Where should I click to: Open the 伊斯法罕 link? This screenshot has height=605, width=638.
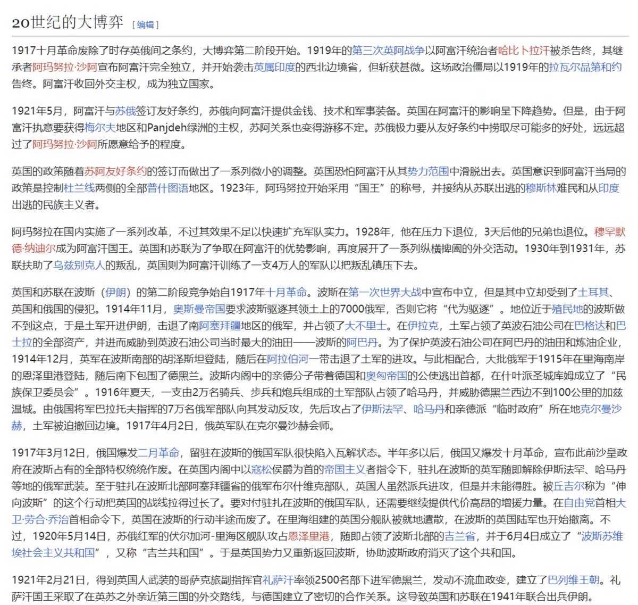(382, 409)
